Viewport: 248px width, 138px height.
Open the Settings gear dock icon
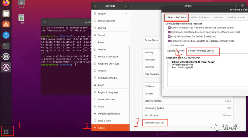pyautogui.click(x=6, y=57)
